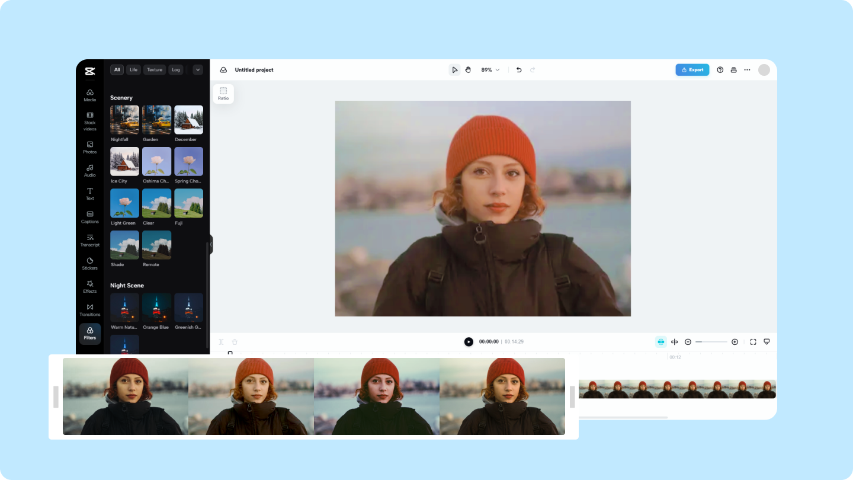Click the video preview canvas
853x480 pixels.
[483, 209]
